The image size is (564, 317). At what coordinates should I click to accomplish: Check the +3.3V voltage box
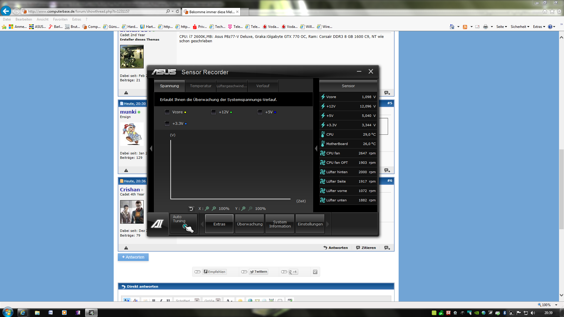(167, 124)
